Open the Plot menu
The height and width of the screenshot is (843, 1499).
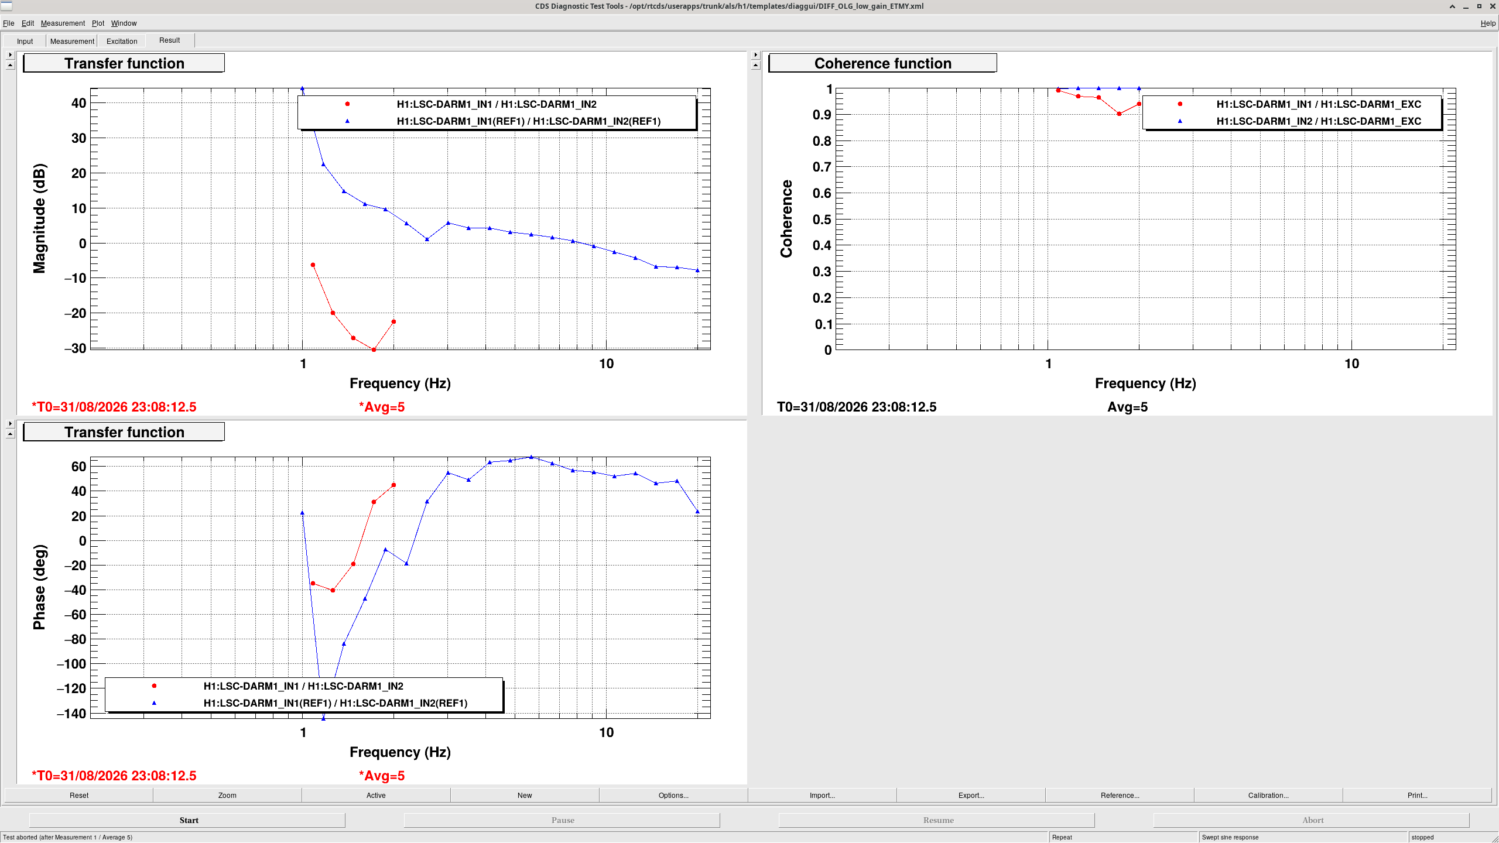[98, 23]
